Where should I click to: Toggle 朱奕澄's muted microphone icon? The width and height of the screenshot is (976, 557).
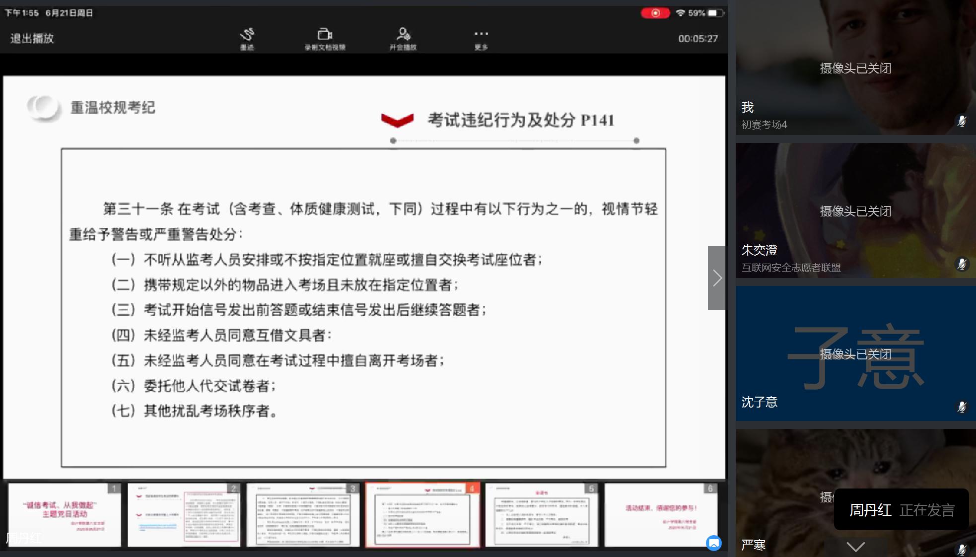click(x=962, y=264)
